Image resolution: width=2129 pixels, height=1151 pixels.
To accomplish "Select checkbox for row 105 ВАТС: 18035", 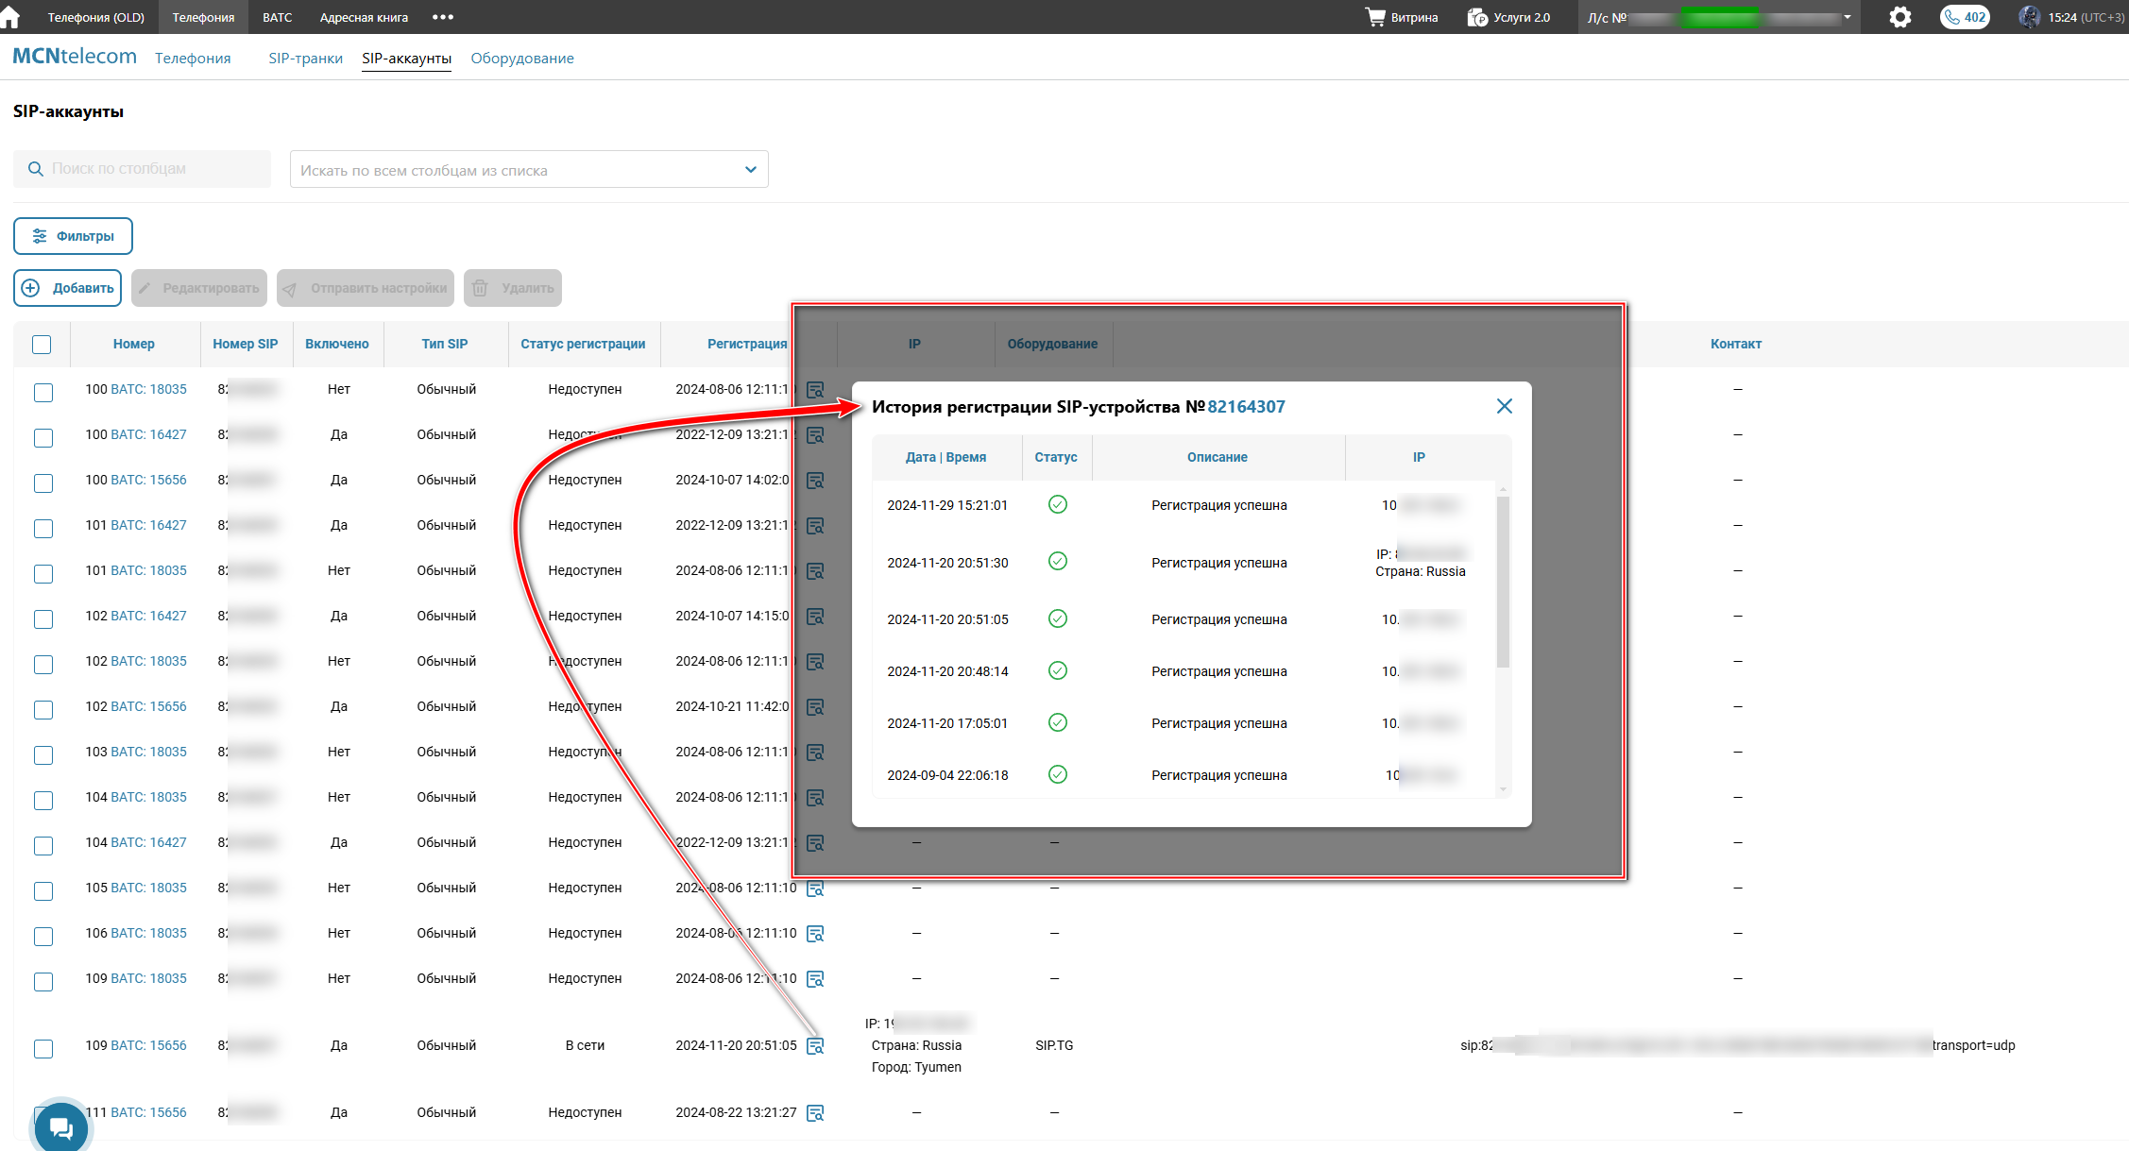I will point(43,890).
